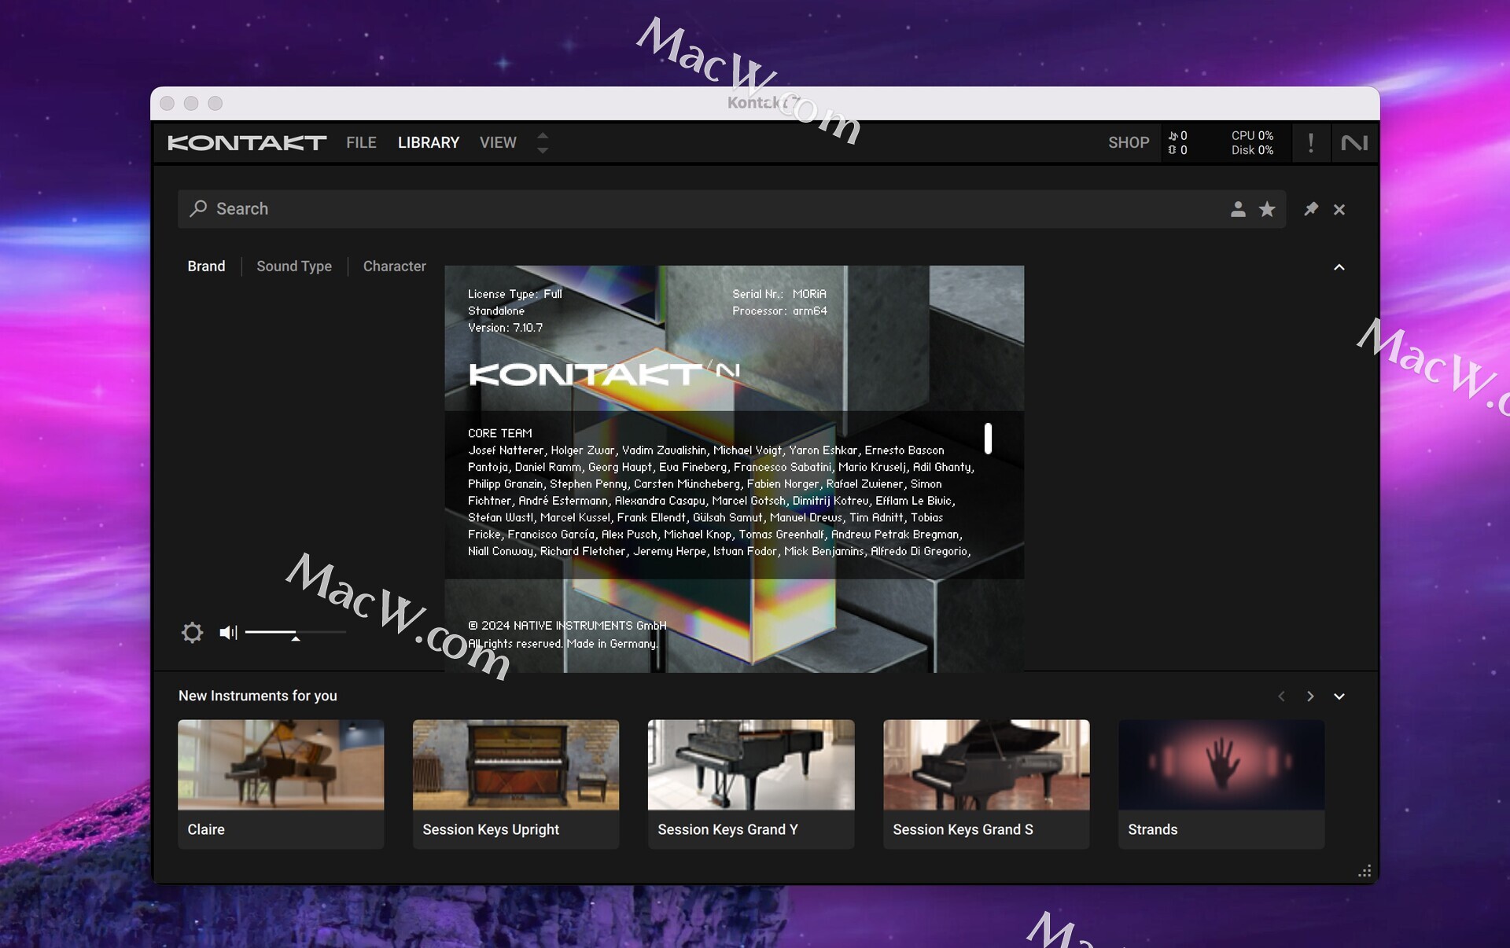Click the 'License Type: Full' text
The image size is (1510, 948).
(514, 294)
